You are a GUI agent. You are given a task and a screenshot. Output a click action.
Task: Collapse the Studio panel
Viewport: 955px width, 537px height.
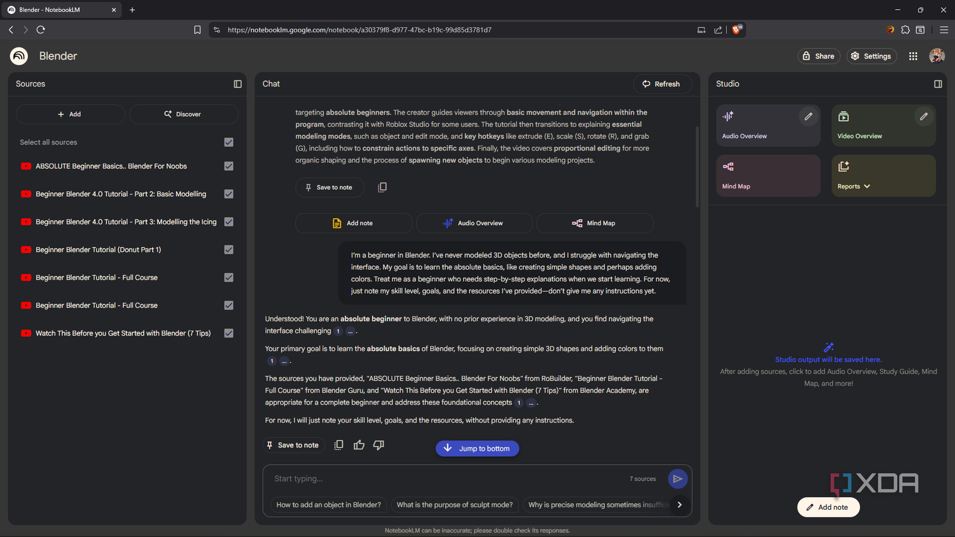[x=938, y=84]
